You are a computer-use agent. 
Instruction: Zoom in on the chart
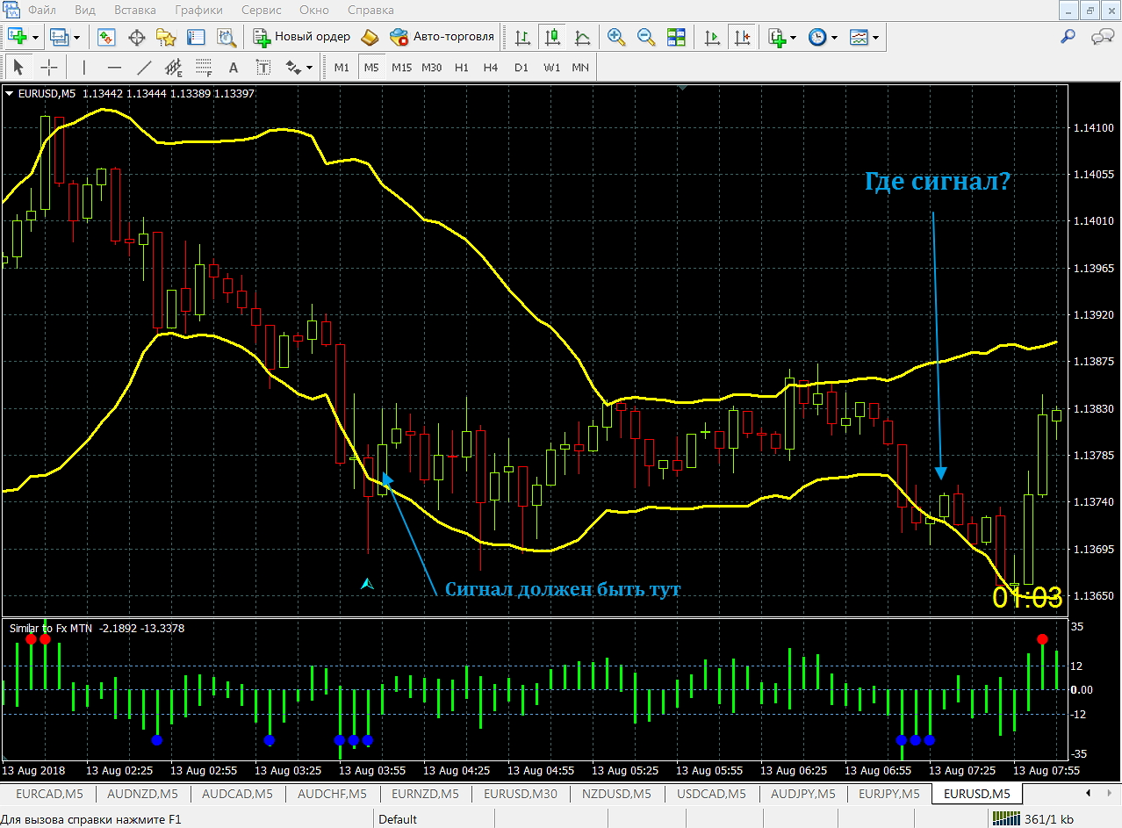[616, 37]
